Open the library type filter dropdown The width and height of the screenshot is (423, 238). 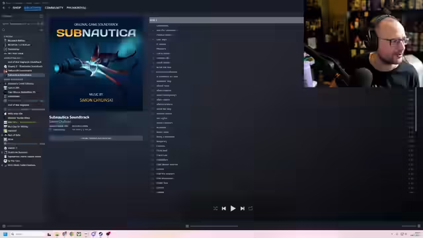22,24
